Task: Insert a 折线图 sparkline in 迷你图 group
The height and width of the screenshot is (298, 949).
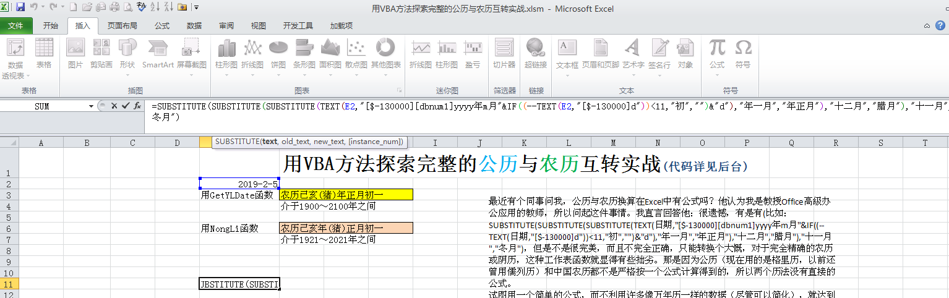Action: (421, 54)
